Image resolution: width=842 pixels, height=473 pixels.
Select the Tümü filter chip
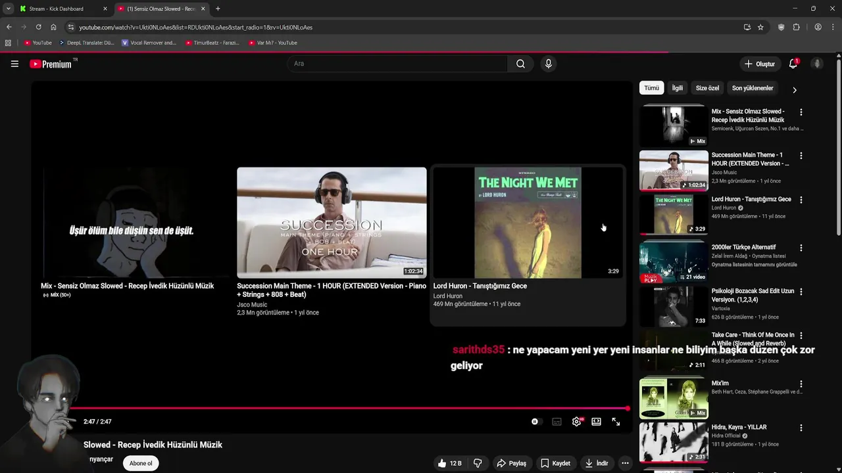pos(651,88)
